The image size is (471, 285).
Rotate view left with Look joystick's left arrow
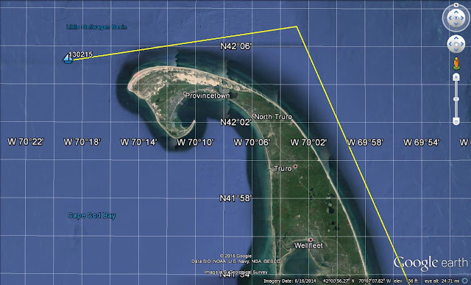(x=450, y=18)
